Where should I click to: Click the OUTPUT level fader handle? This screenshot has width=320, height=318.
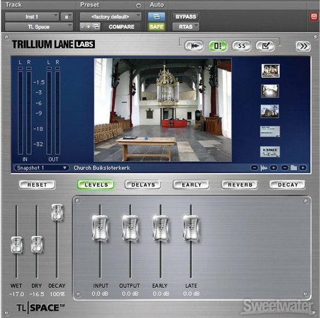(130, 228)
